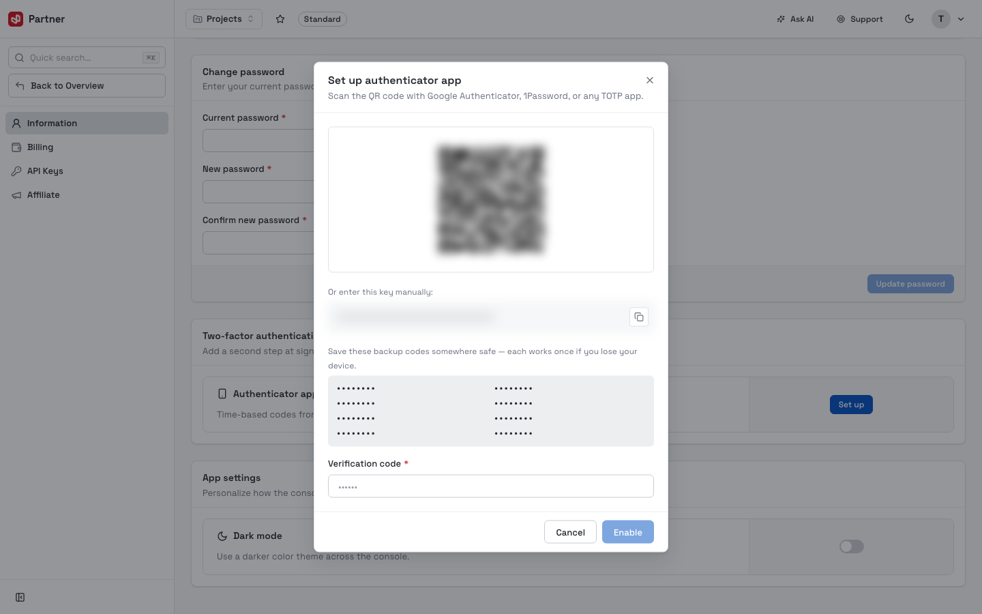Click the Billing wallet icon
This screenshot has height=614, width=982.
(16, 147)
